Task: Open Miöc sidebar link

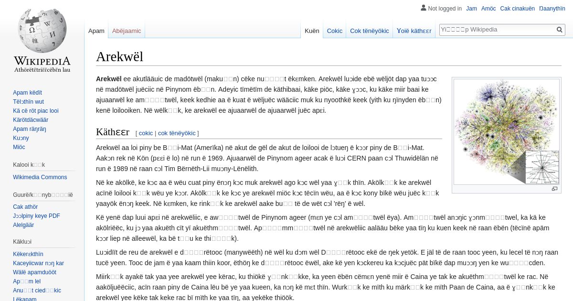Action: click(x=19, y=147)
